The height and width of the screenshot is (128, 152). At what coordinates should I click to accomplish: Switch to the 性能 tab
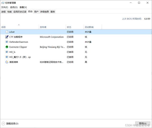(x=9, y=12)
